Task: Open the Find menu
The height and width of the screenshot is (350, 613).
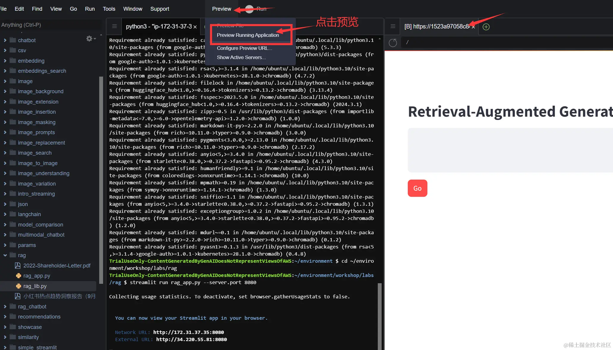Action: [37, 9]
